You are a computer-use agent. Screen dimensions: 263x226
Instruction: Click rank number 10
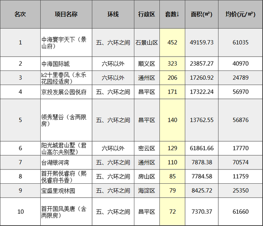pos(20,212)
